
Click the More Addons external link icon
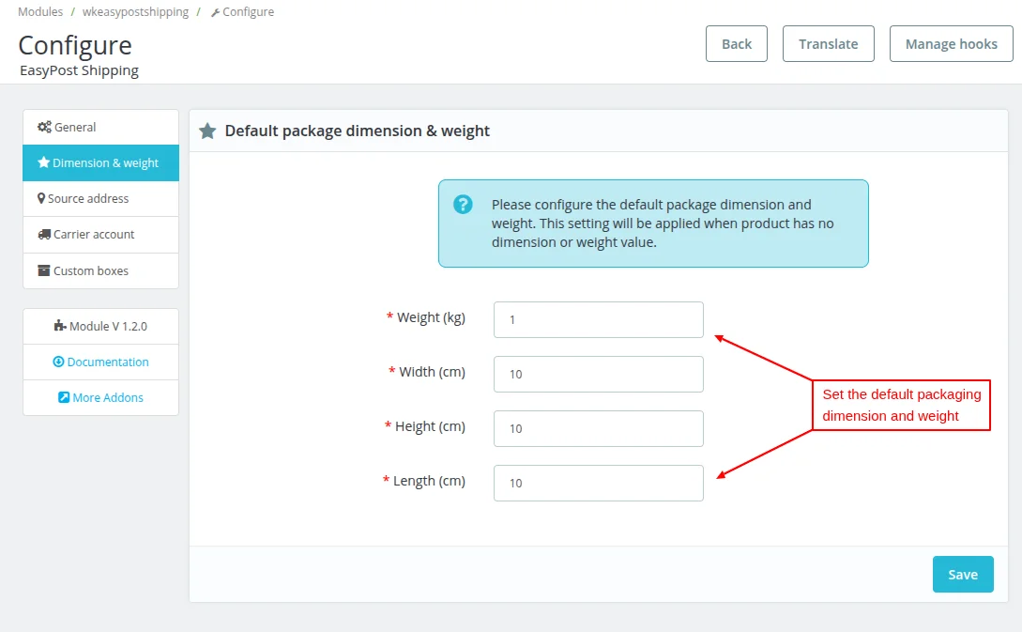(x=64, y=398)
